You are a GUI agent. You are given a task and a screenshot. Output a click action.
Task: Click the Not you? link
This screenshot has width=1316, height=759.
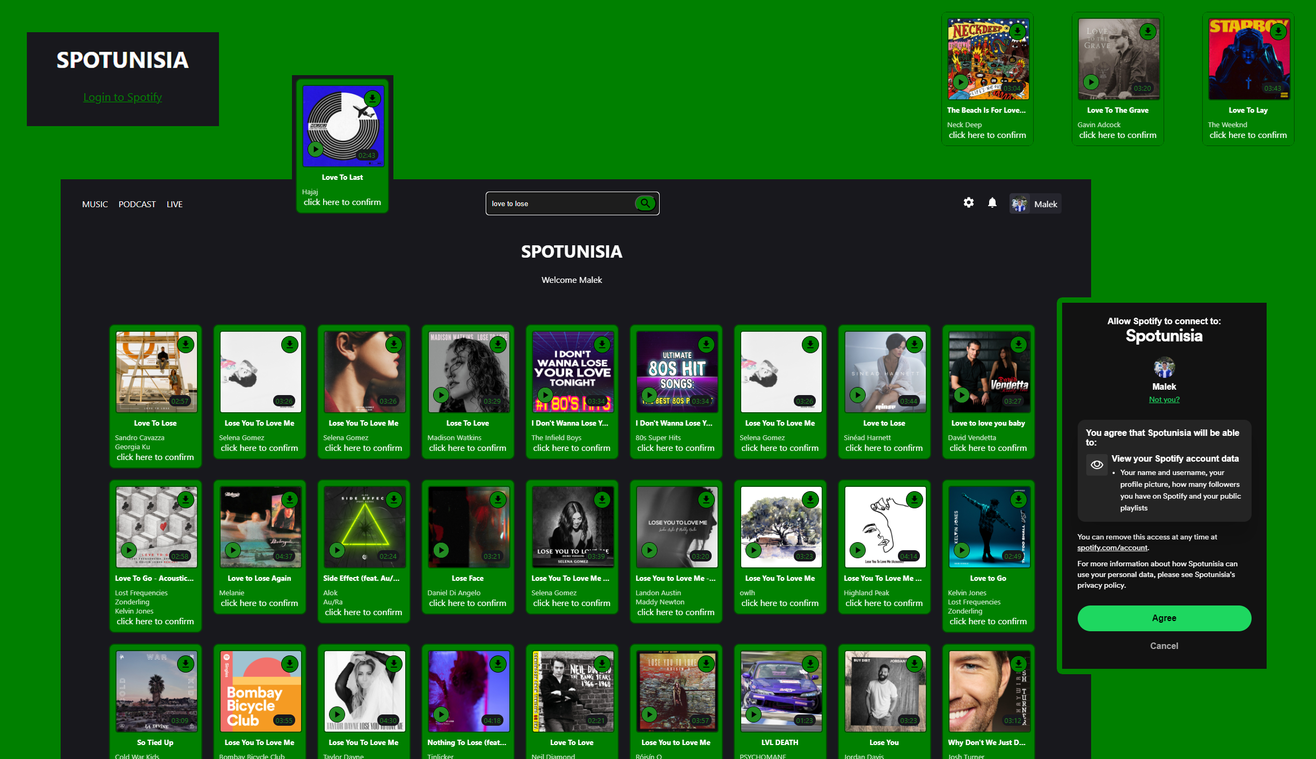click(1164, 399)
